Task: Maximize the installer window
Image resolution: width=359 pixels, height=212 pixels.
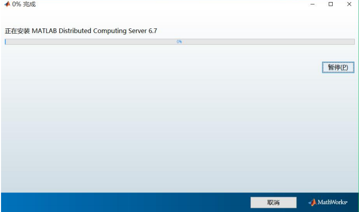Action: 331,4
